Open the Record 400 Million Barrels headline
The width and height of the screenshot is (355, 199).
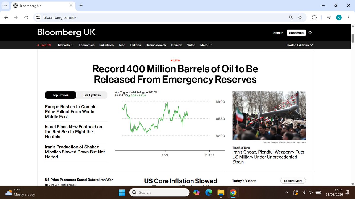coord(175,74)
